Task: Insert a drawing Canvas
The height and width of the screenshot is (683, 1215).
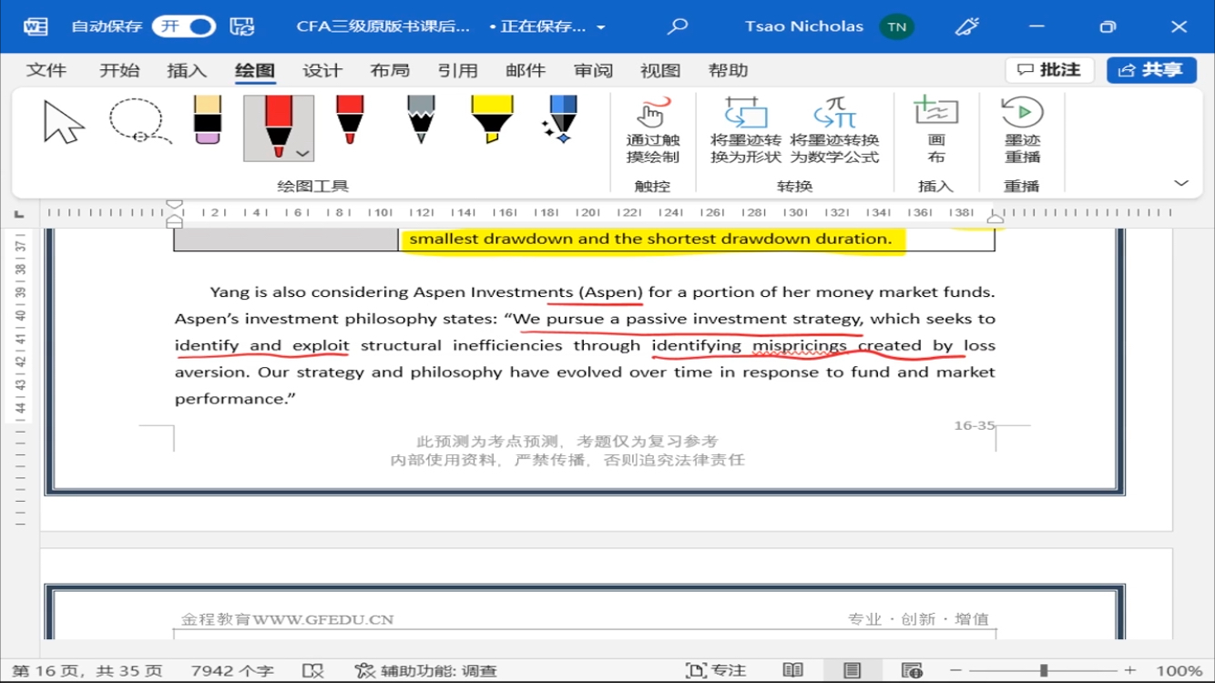Action: pyautogui.click(x=935, y=131)
